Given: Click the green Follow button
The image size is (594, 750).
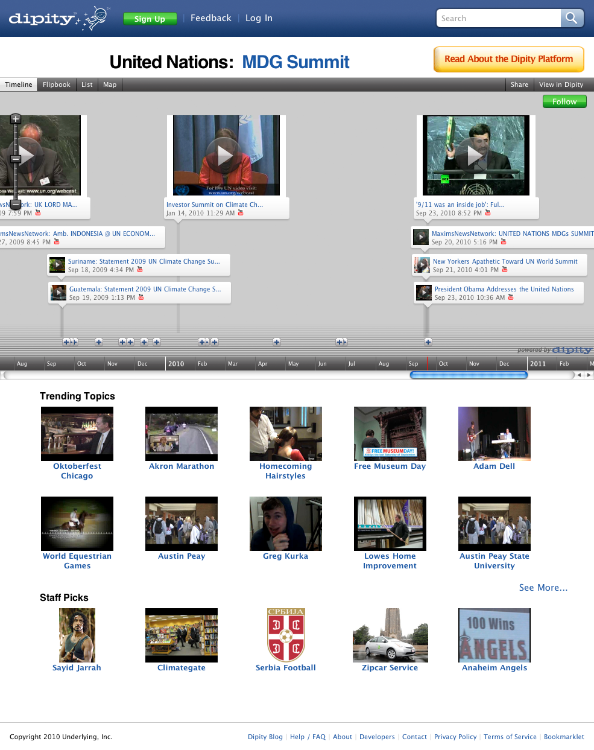Looking at the screenshot, I should pyautogui.click(x=564, y=101).
